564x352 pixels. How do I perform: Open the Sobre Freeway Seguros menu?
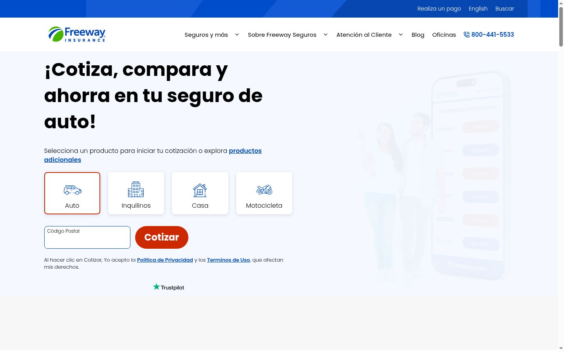282,35
